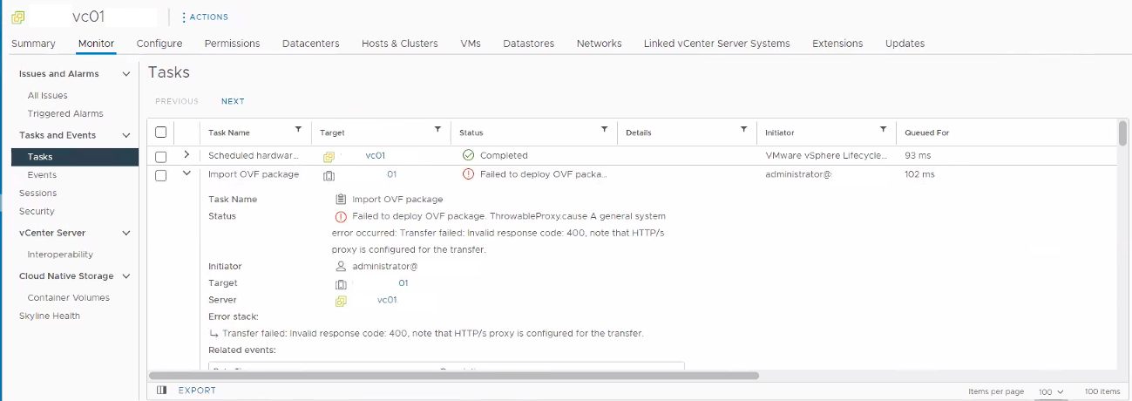The width and height of the screenshot is (1132, 401).
Task: Click the '93 ms' queued value
Action: tap(917, 155)
